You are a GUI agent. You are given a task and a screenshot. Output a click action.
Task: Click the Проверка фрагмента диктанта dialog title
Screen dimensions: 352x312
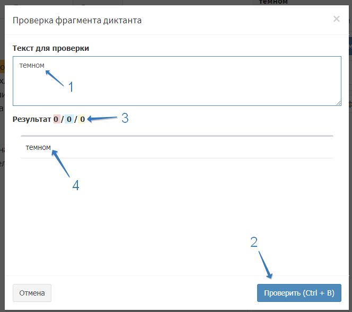(x=77, y=21)
